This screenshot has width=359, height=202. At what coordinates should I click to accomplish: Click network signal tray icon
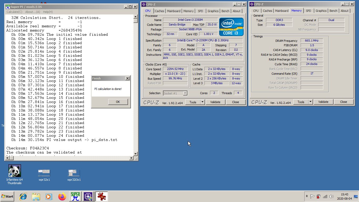[x=325, y=196]
